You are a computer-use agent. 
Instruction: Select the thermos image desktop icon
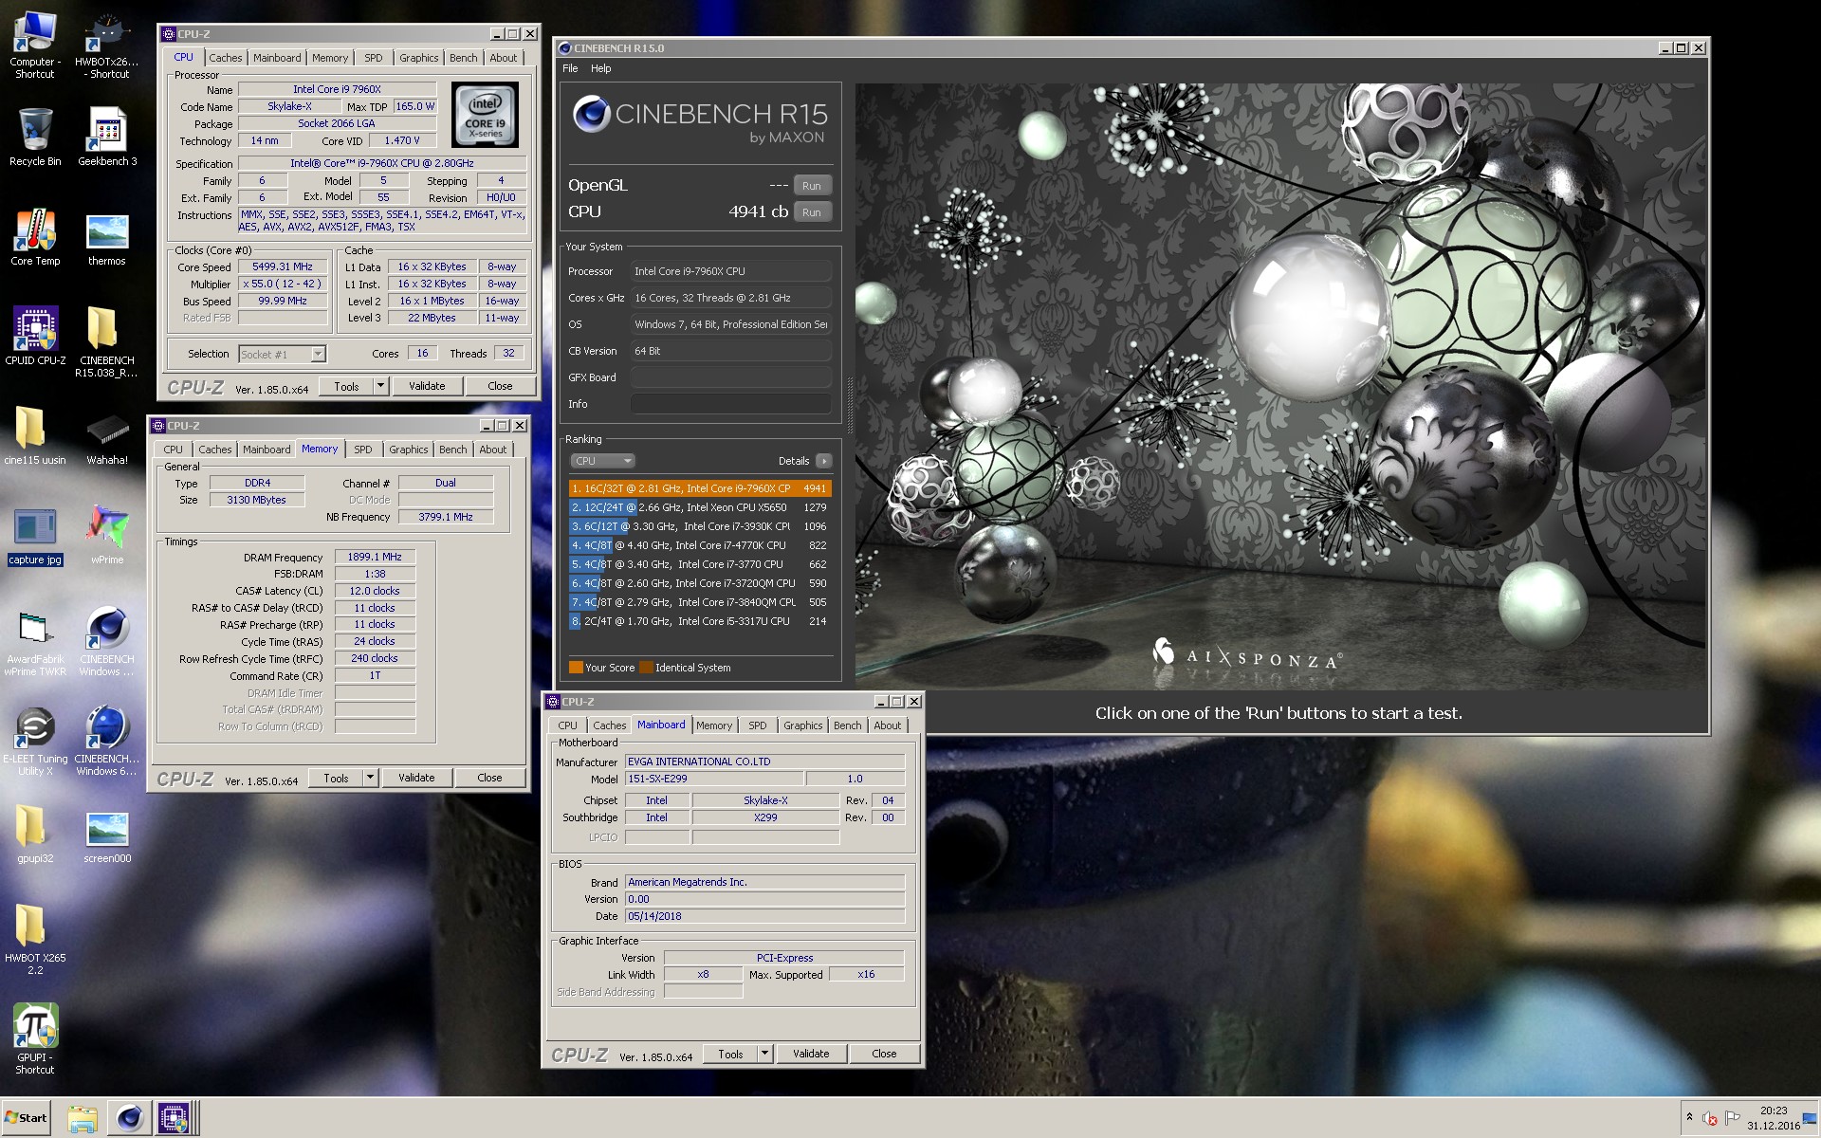(x=107, y=237)
